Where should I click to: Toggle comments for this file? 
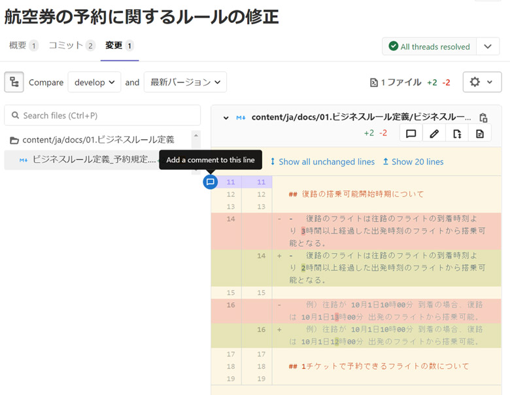point(411,133)
